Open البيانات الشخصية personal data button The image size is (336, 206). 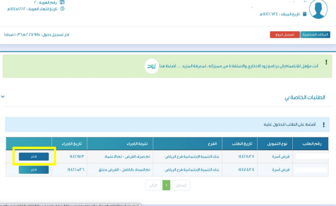(x=315, y=34)
